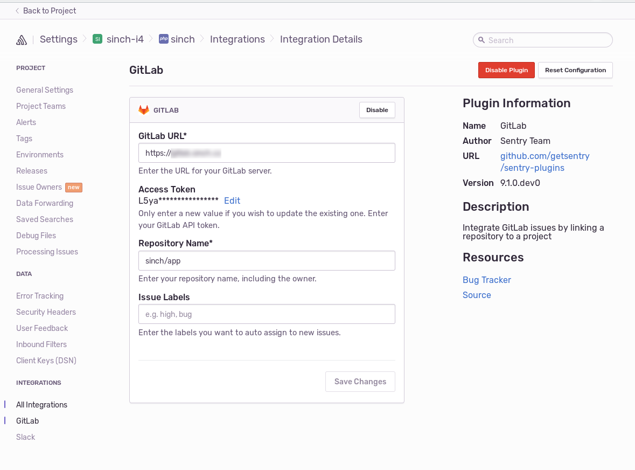Viewport: 635px width, 470px height.
Task: Click the php project icon beside sinch
Action: tap(164, 39)
